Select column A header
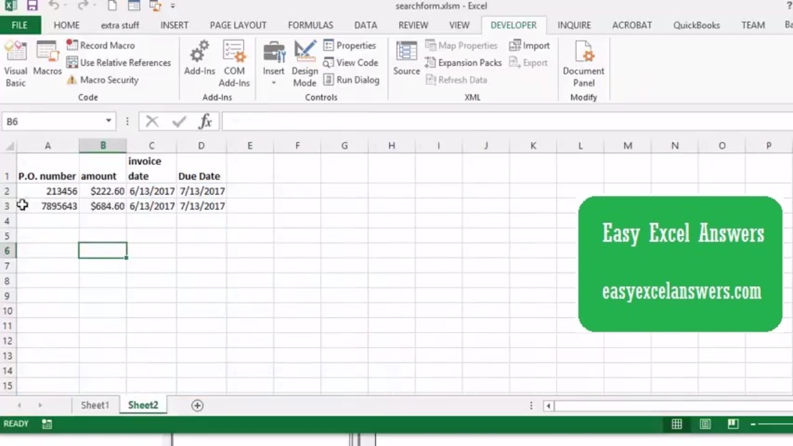Image resolution: width=793 pixels, height=446 pixels. point(48,146)
